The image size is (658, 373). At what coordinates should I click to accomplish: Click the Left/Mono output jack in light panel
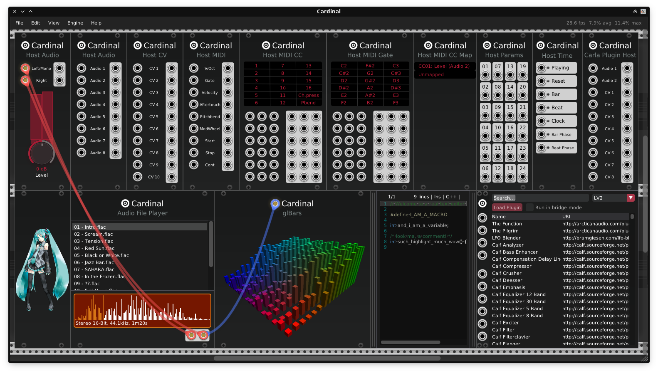(59, 68)
